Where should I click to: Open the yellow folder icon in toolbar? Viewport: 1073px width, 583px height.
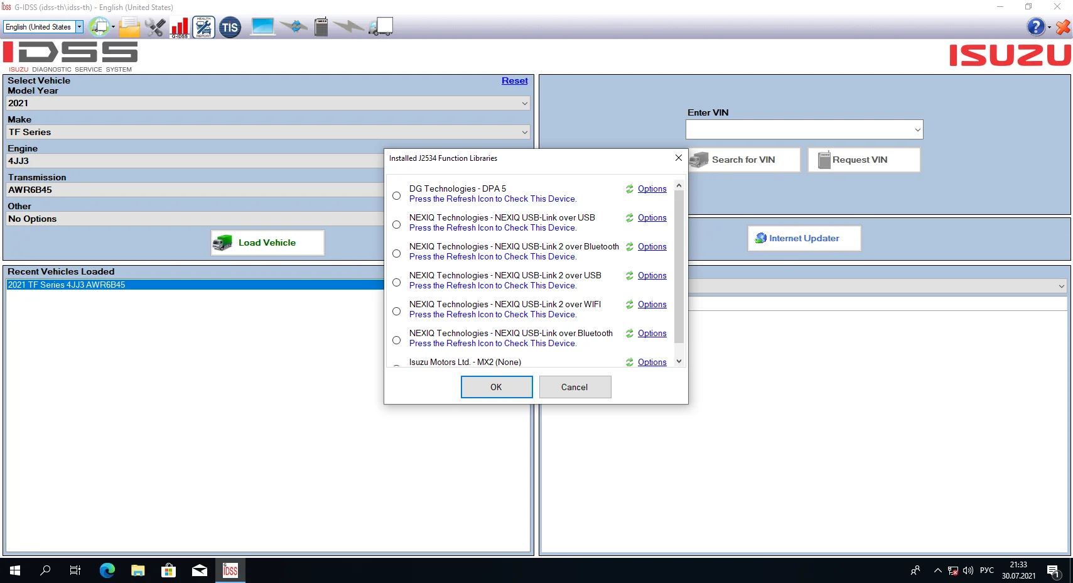pyautogui.click(x=129, y=27)
